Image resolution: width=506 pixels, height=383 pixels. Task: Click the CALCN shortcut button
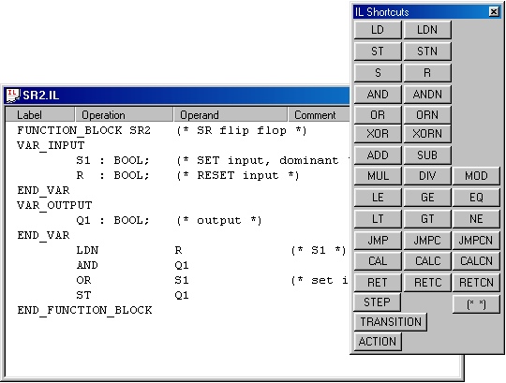[x=476, y=261]
